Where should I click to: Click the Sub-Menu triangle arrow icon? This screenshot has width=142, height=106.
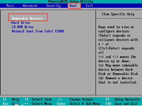[x=83, y=104]
